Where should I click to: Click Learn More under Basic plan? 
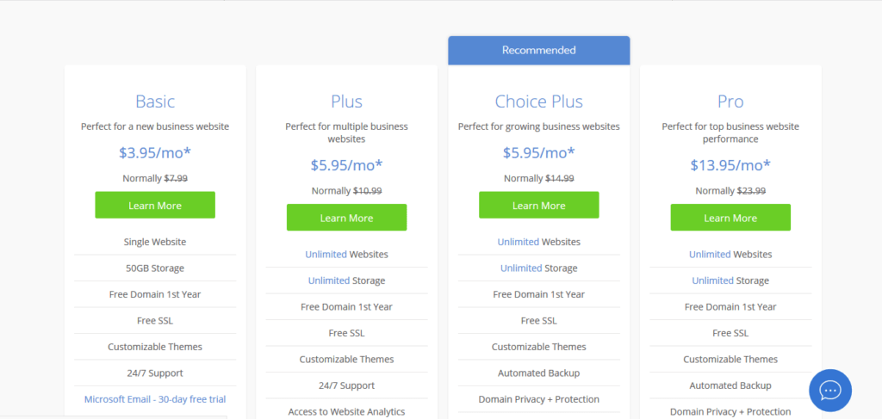[x=155, y=206]
